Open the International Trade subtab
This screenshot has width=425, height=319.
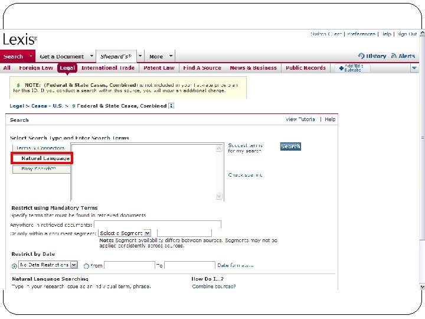(108, 68)
